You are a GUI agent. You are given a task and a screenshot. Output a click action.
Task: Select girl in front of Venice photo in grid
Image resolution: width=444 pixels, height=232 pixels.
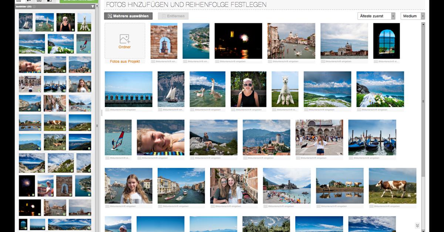[x=128, y=186]
